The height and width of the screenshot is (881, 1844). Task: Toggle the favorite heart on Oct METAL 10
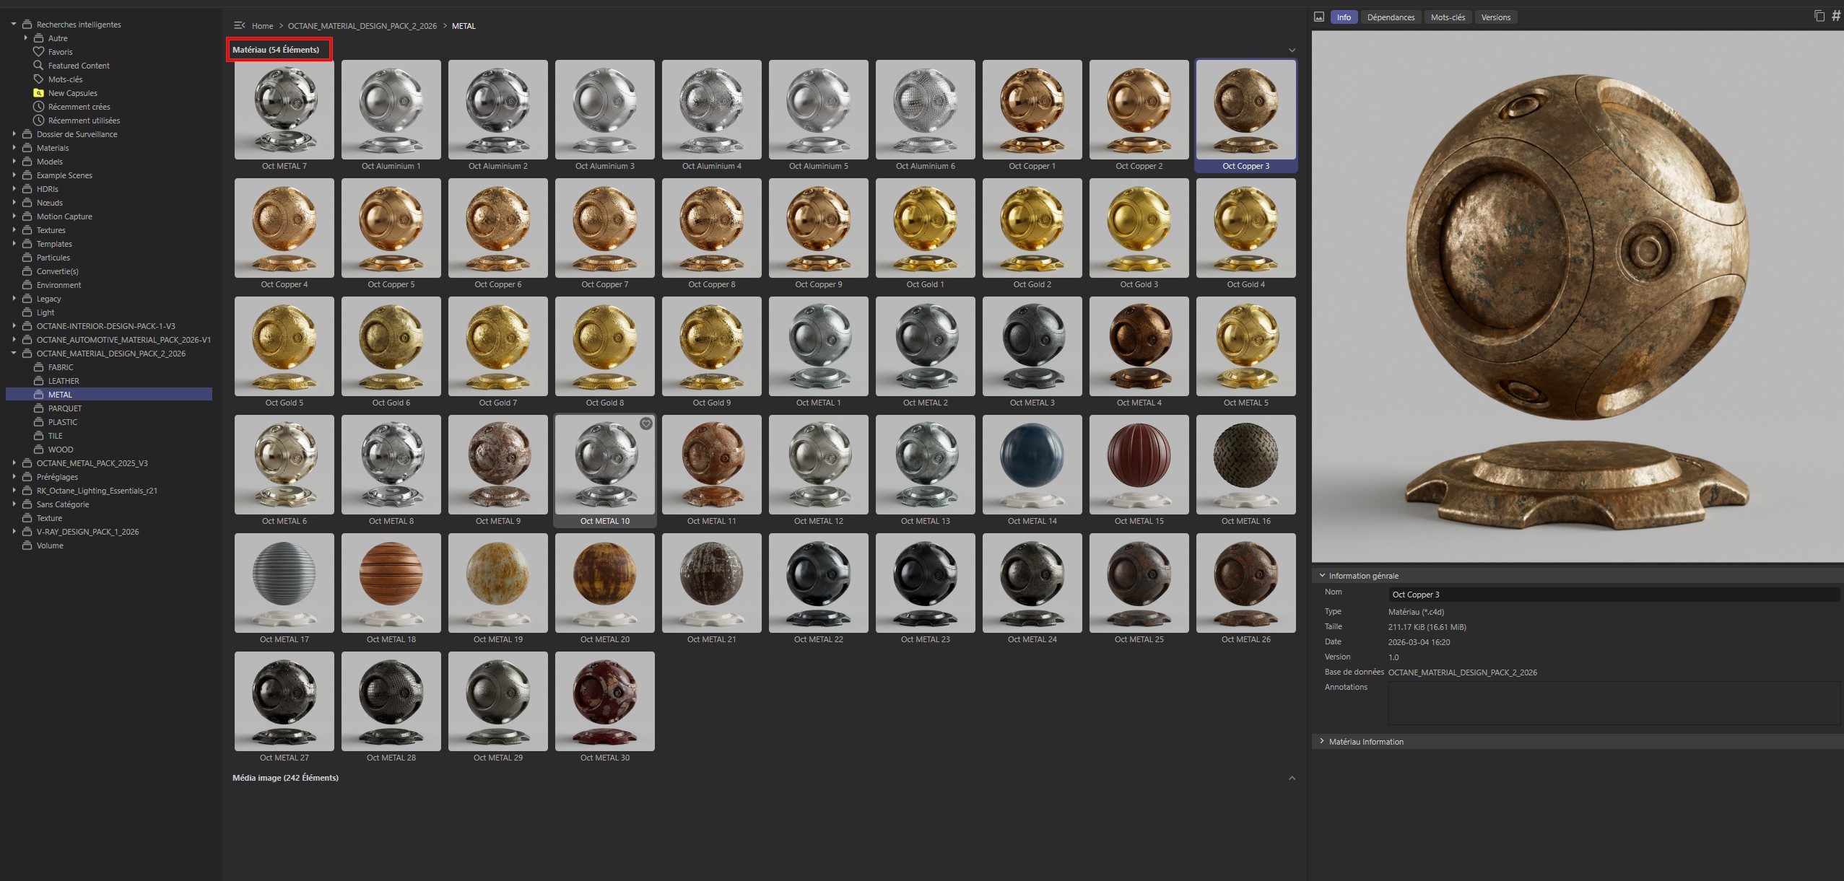pos(645,424)
